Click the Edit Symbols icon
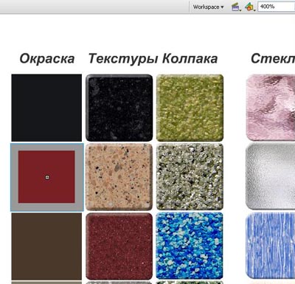295x284 pixels. point(249,7)
